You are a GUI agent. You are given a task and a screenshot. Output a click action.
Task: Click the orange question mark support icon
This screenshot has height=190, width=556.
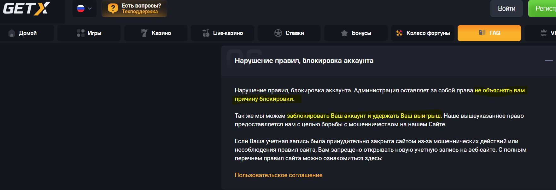click(x=113, y=8)
